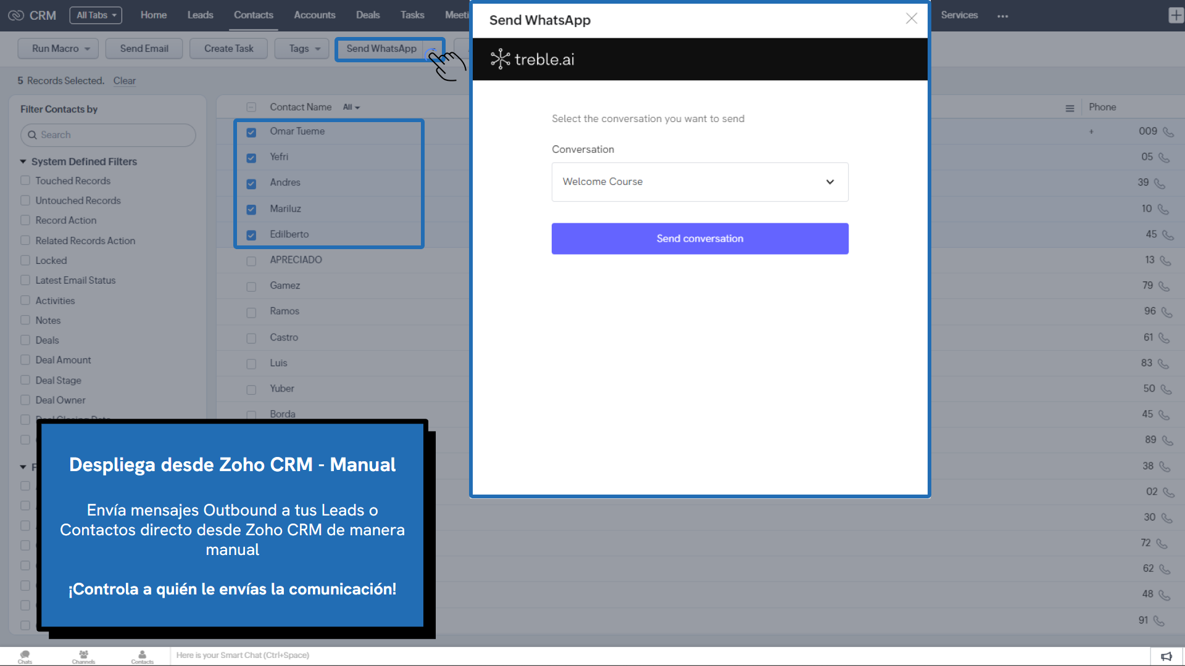Image resolution: width=1185 pixels, height=666 pixels.
Task: Open the Welcome Course conversation dropdown
Action: click(699, 182)
